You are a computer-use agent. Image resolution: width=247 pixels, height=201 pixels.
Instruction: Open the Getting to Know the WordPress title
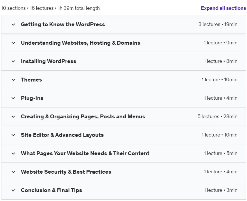tap(63, 25)
